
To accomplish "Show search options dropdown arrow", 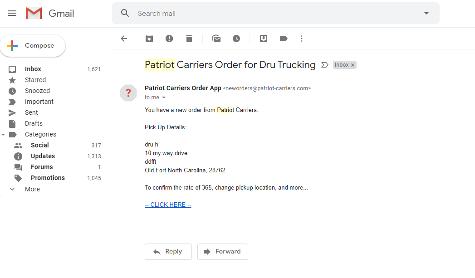I will coord(426,13).
